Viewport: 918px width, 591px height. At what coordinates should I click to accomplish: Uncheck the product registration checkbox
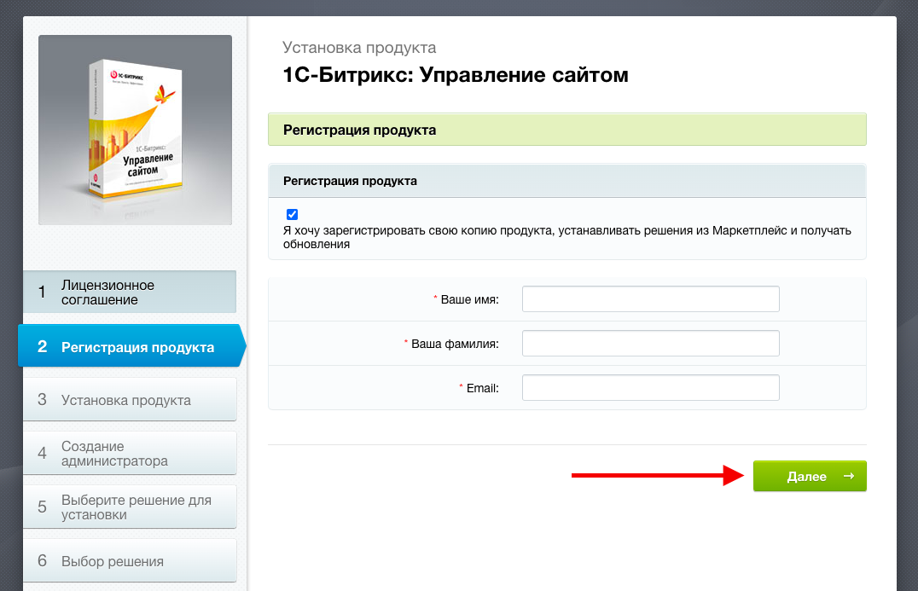pos(293,215)
